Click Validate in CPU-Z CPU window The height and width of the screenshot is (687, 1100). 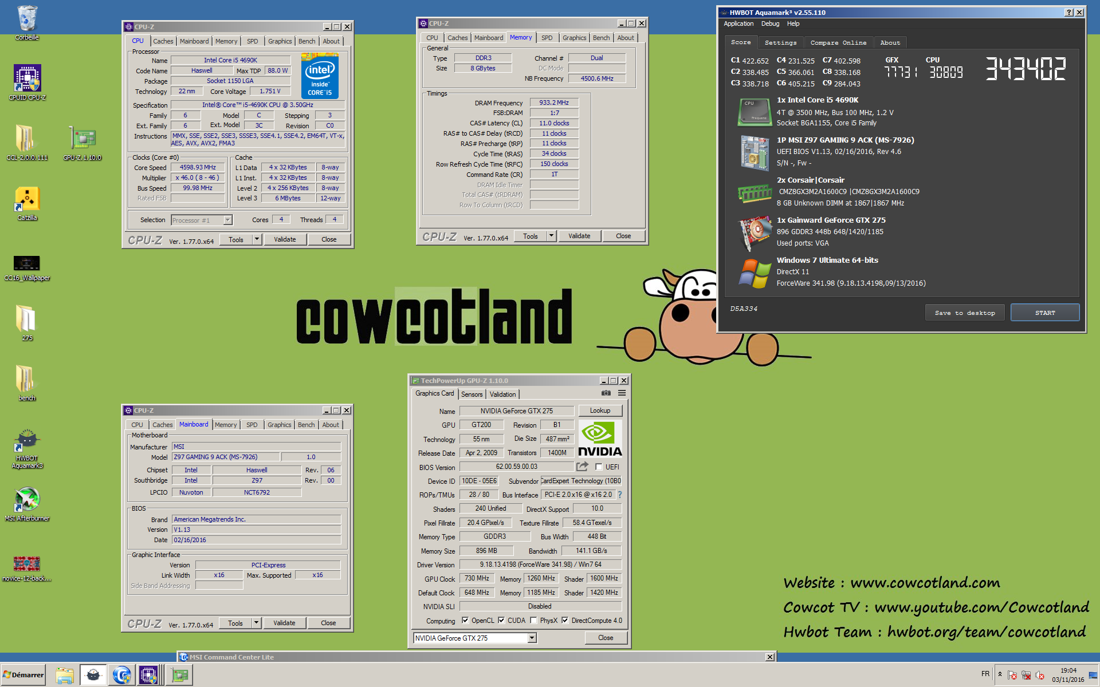[x=285, y=239]
